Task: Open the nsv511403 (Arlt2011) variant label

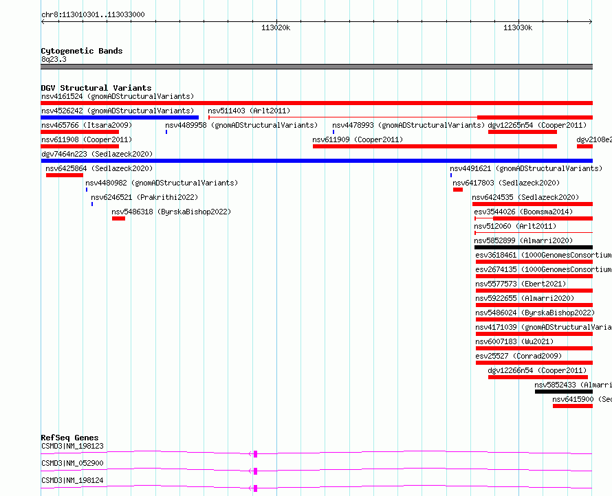Action: [249, 111]
